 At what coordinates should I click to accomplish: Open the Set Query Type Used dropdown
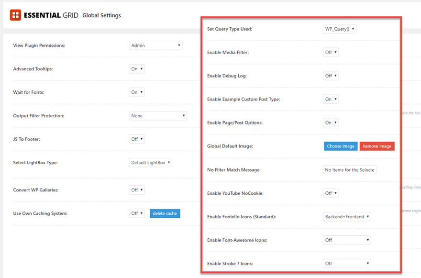click(340, 29)
